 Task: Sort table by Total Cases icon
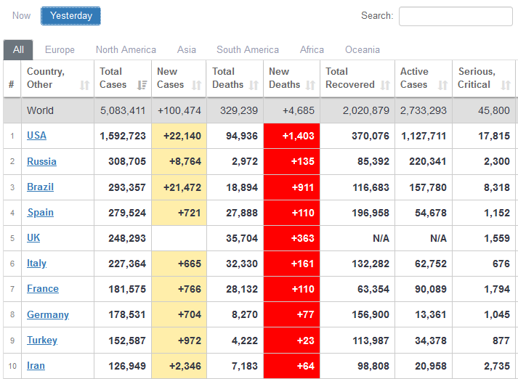[142, 85]
